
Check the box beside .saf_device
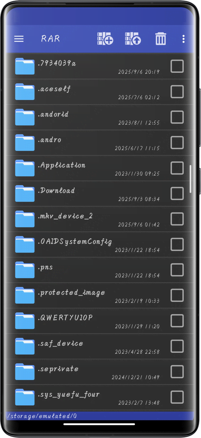pos(177,346)
